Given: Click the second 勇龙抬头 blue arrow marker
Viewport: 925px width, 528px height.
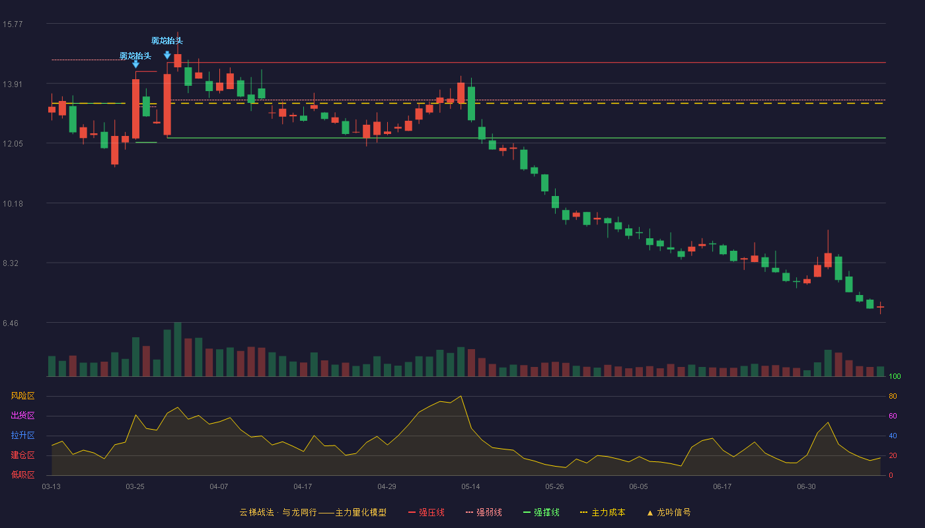Looking at the screenshot, I should [167, 55].
